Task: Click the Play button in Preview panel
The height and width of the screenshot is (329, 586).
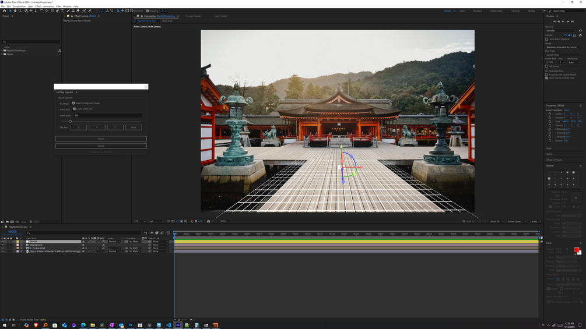Action: pos(563,22)
